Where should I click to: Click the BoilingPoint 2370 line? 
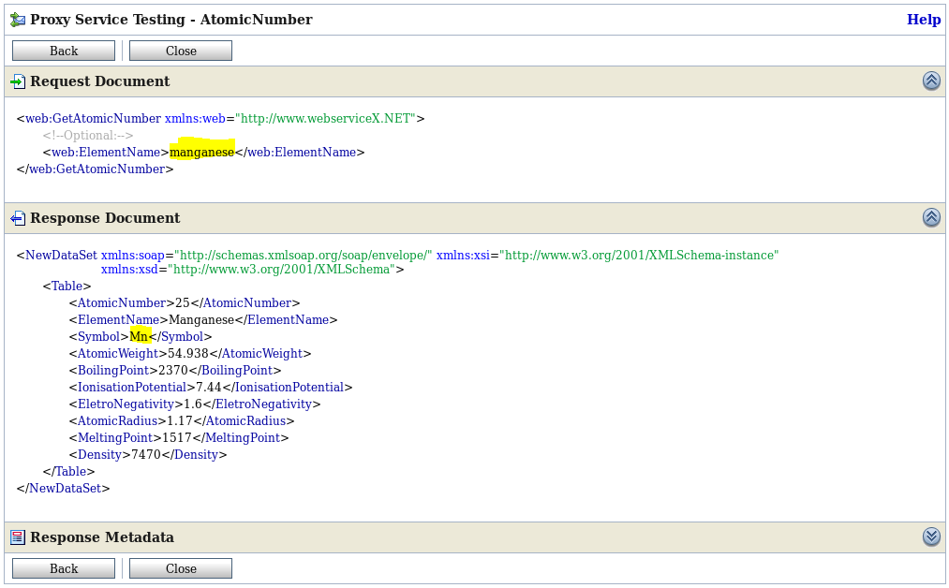175,370
